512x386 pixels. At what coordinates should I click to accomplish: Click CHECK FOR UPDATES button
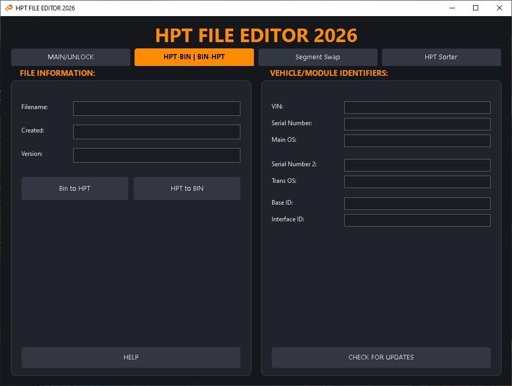tap(381, 357)
